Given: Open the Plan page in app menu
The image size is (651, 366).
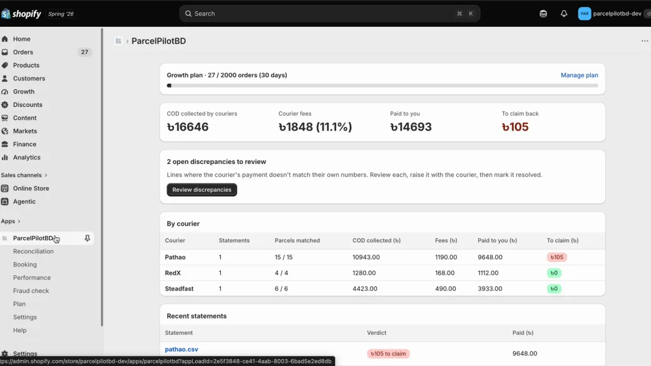Looking at the screenshot, I should pos(19,304).
